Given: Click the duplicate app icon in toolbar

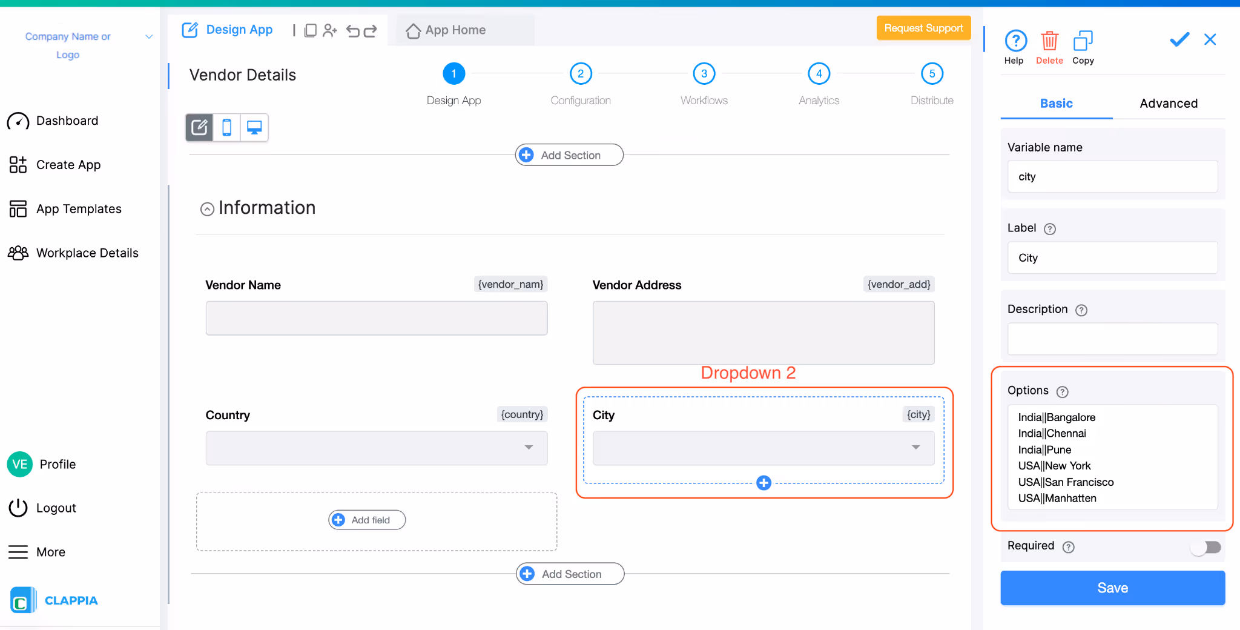Looking at the screenshot, I should pos(310,30).
